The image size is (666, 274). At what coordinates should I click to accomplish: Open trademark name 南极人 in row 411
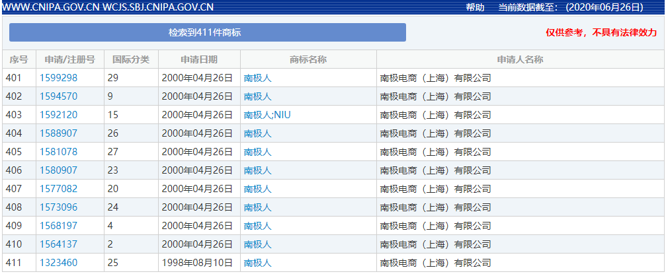pyautogui.click(x=258, y=263)
